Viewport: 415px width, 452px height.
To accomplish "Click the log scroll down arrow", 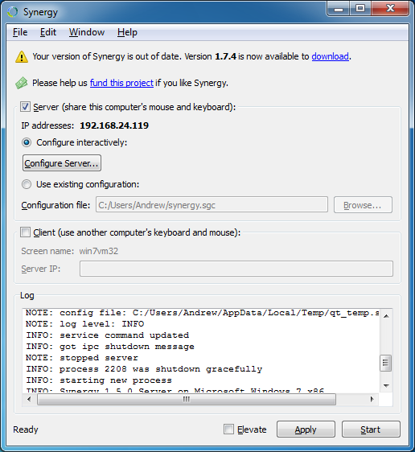I will [x=387, y=385].
